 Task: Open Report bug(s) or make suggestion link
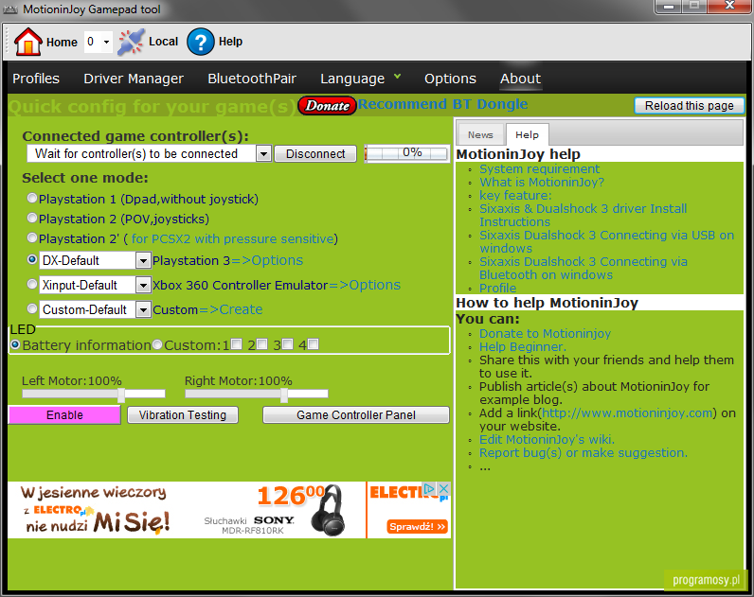(583, 453)
